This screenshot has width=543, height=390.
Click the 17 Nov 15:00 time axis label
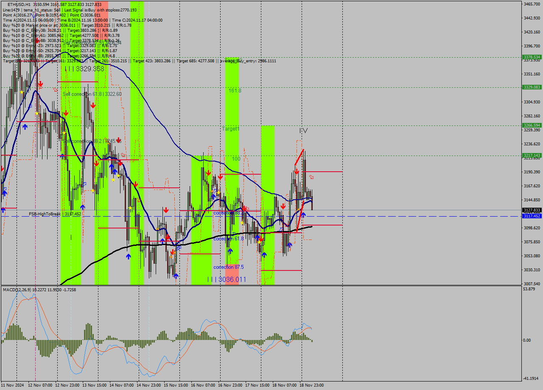(258, 385)
